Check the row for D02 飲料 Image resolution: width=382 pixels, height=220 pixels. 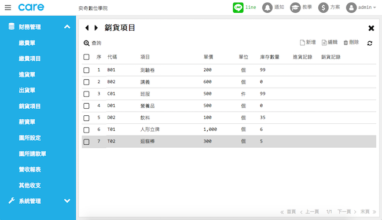86,118
